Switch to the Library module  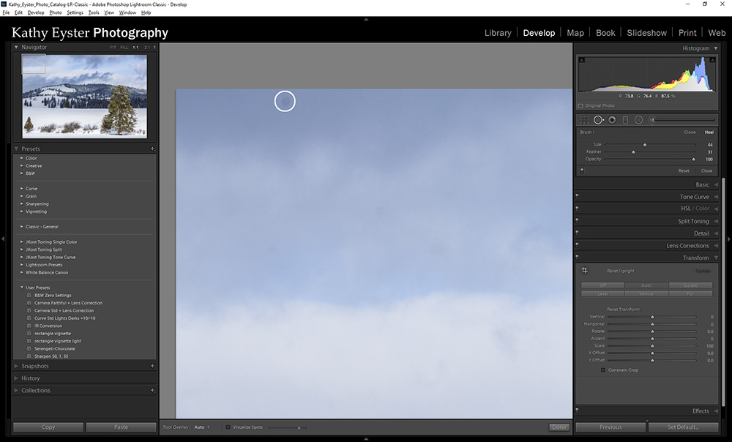[498, 32]
